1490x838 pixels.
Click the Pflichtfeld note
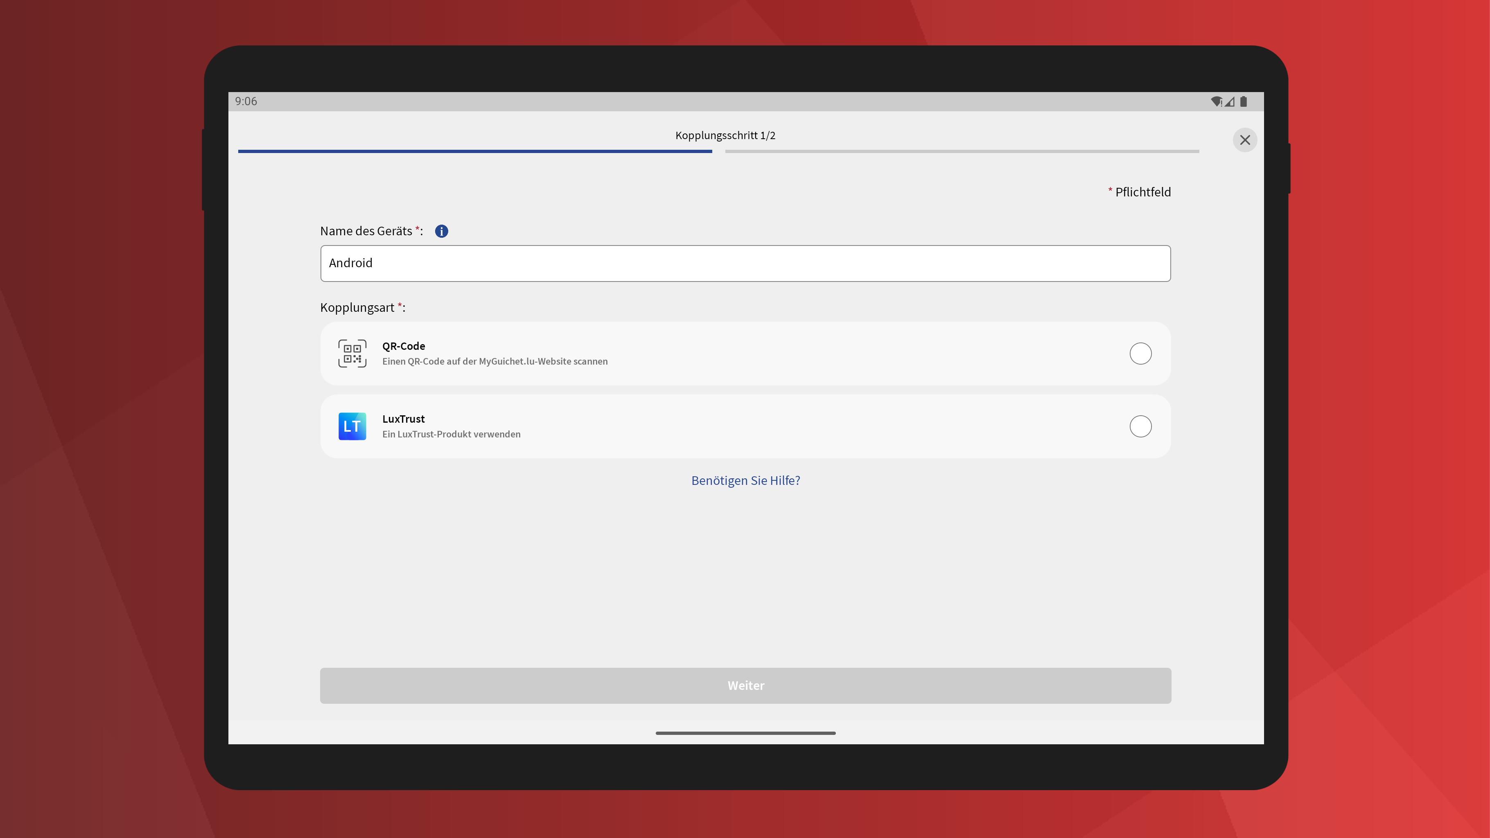(x=1140, y=192)
